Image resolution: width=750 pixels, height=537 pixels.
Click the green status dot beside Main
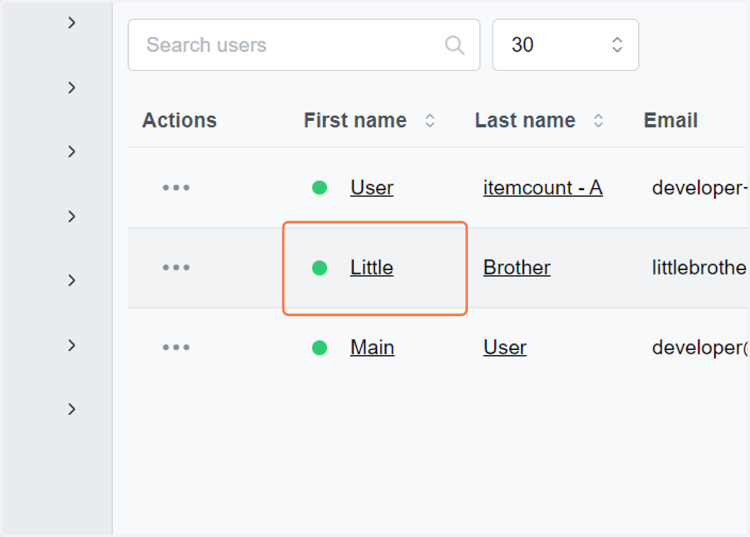(319, 348)
